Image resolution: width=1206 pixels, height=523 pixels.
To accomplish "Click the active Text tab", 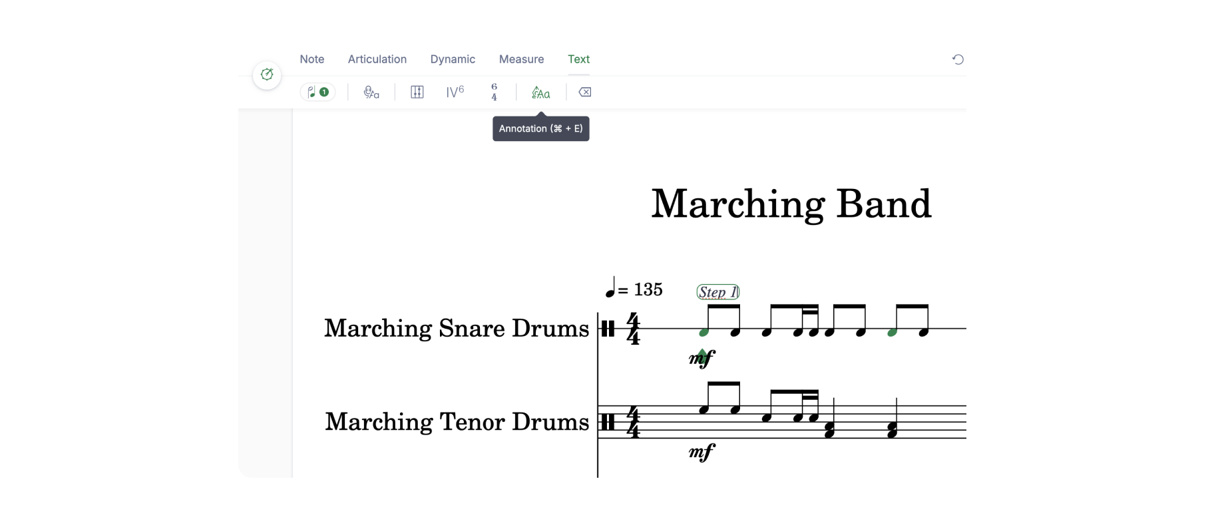I will point(578,59).
